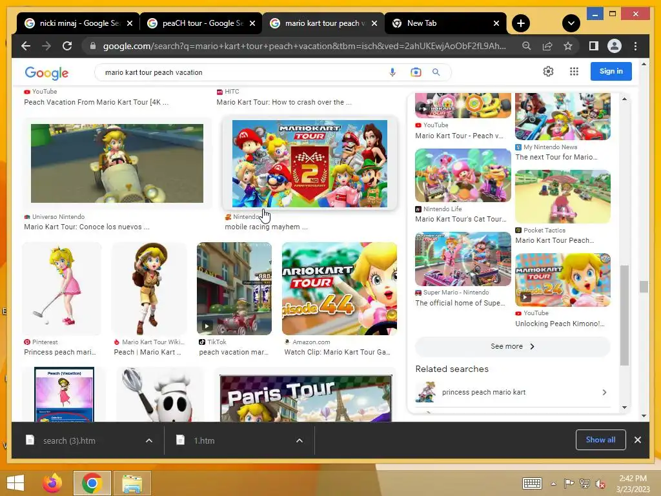Screen dimensions: 661x496
Task: Launch Firefox from the taskbar
Action: [x=52, y=483]
